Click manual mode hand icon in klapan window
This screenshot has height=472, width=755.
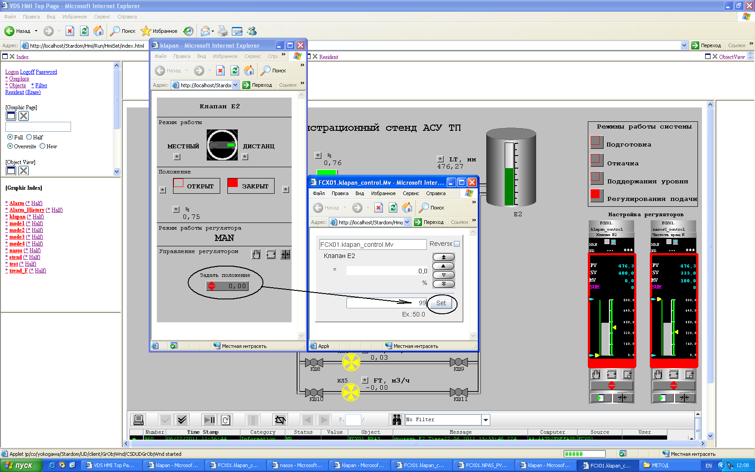coord(256,254)
